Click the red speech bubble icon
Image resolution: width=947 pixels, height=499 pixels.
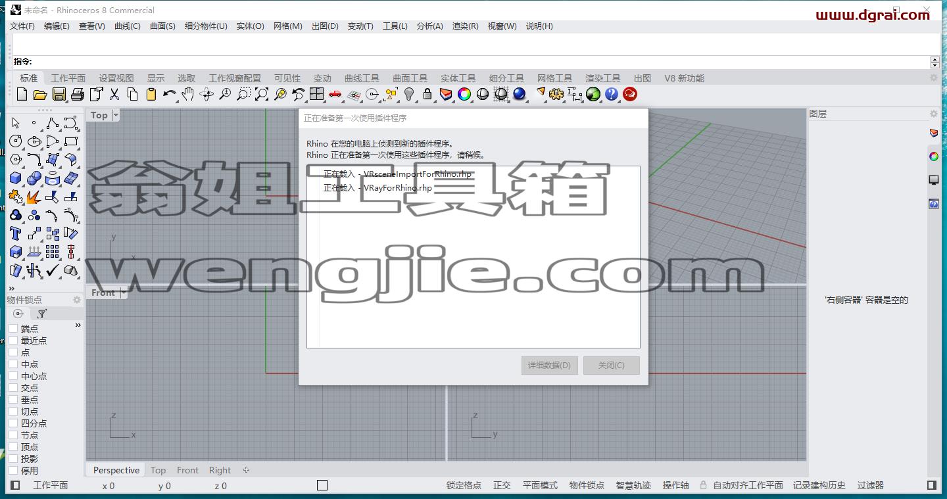(x=630, y=94)
